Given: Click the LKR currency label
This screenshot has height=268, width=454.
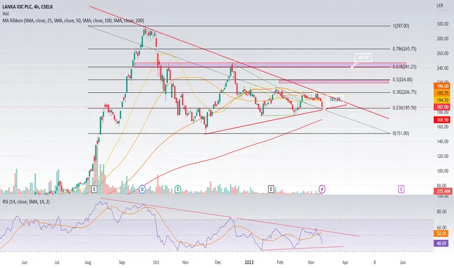Looking at the screenshot, I should pyautogui.click(x=440, y=5).
